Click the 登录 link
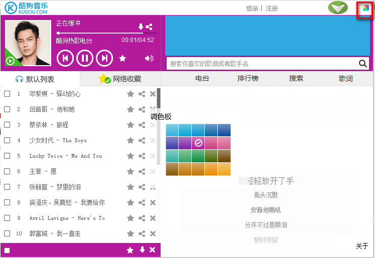Viewport: 375px width, 258px height. (x=252, y=9)
